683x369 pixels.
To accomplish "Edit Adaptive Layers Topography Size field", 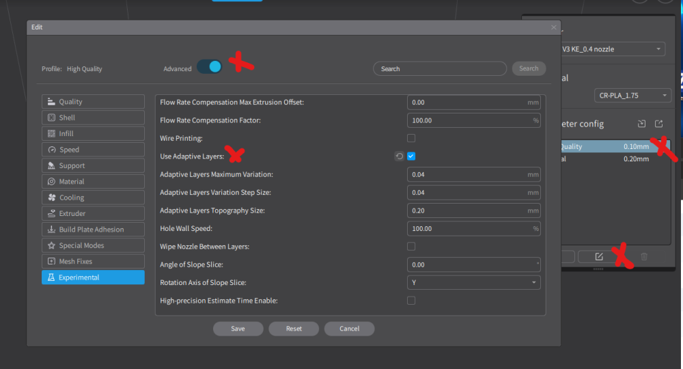I will coord(473,210).
